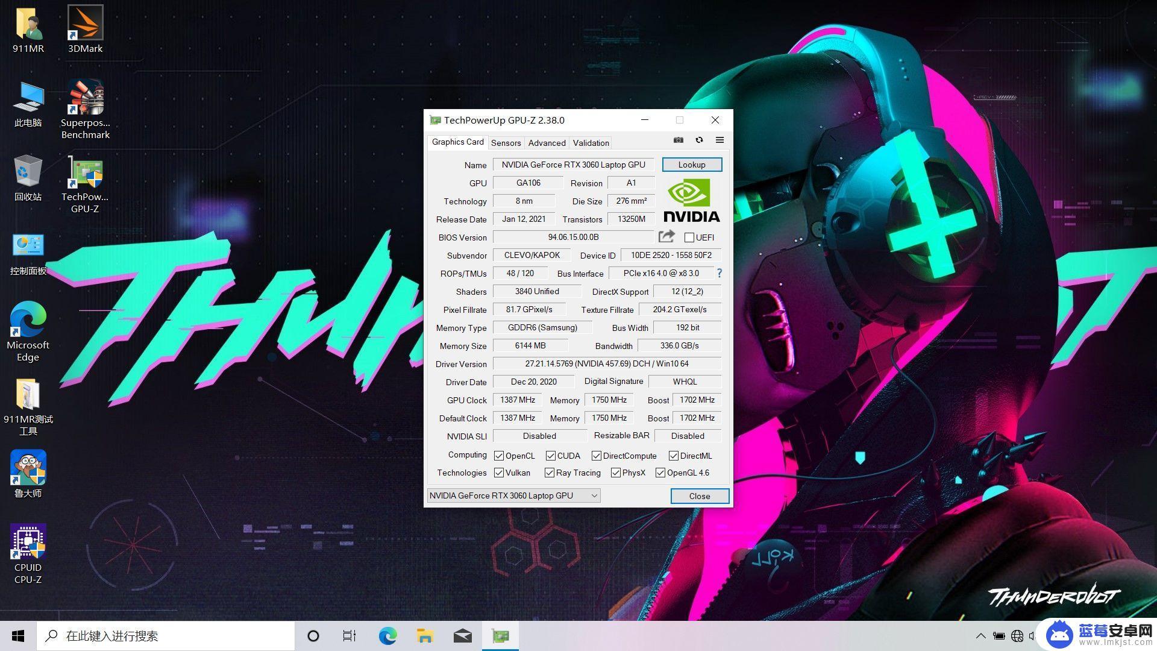
Task: Click Resizable BAR Disabled value
Action: click(x=688, y=436)
